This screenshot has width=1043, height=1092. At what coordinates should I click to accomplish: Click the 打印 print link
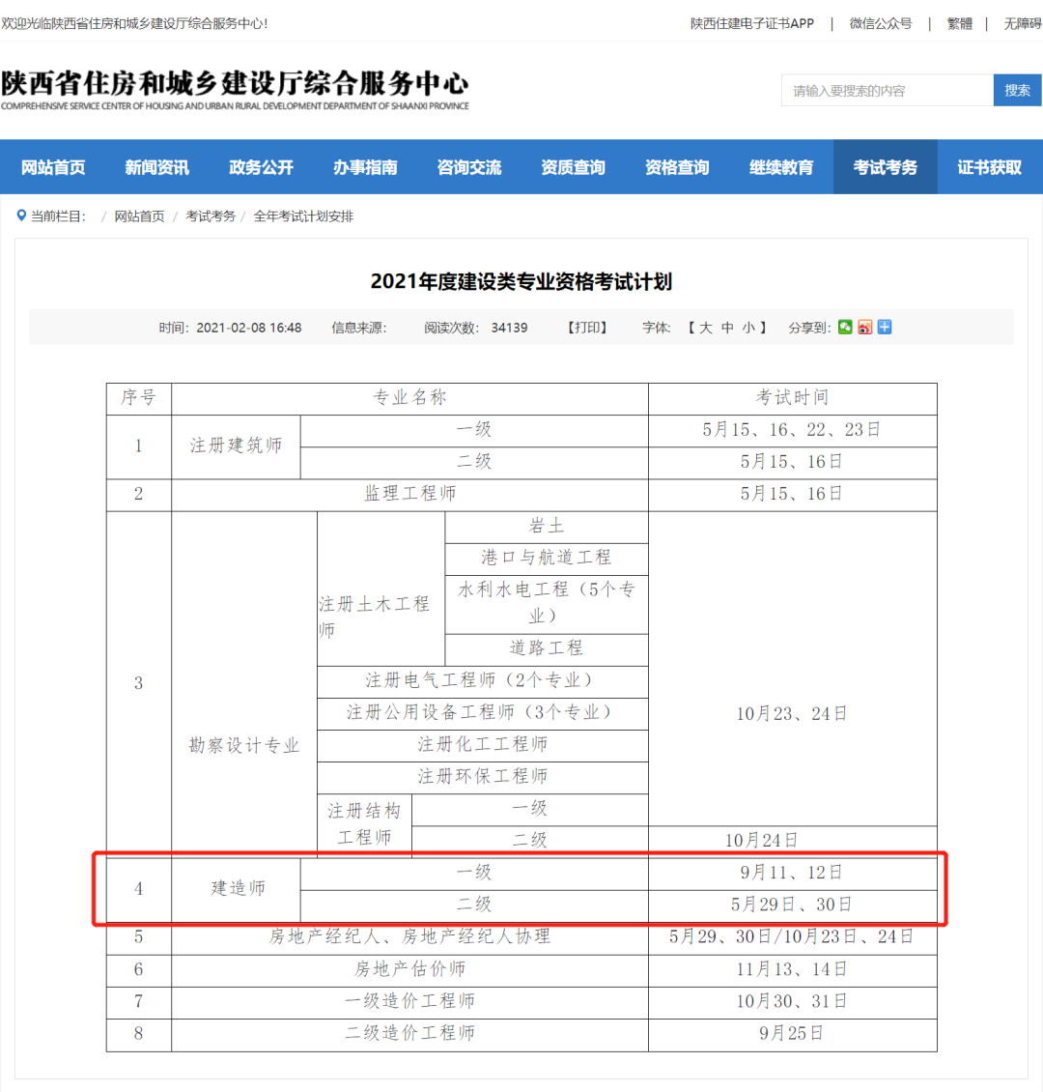585,327
